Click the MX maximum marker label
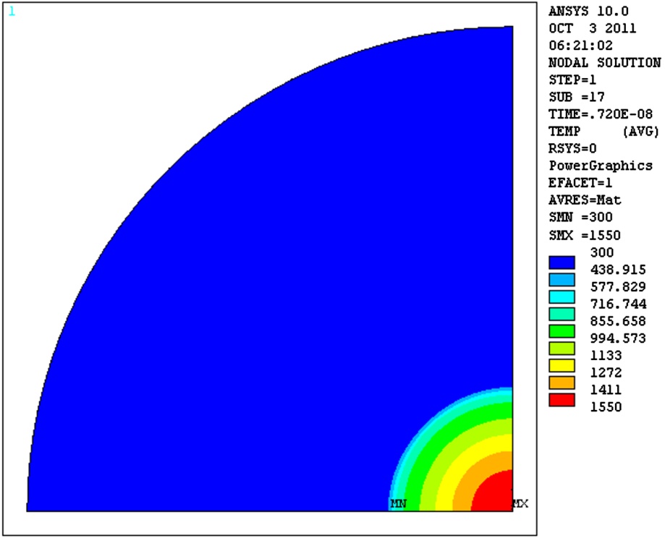665x538 pixels. 520,503
